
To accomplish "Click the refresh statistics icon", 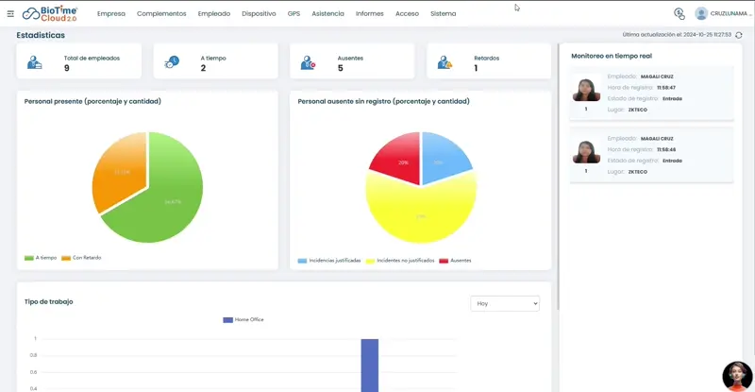I will tap(739, 35).
